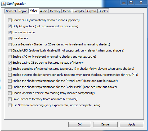Close the Configuration dialog
The width and height of the screenshot is (148, 131).
141,2
